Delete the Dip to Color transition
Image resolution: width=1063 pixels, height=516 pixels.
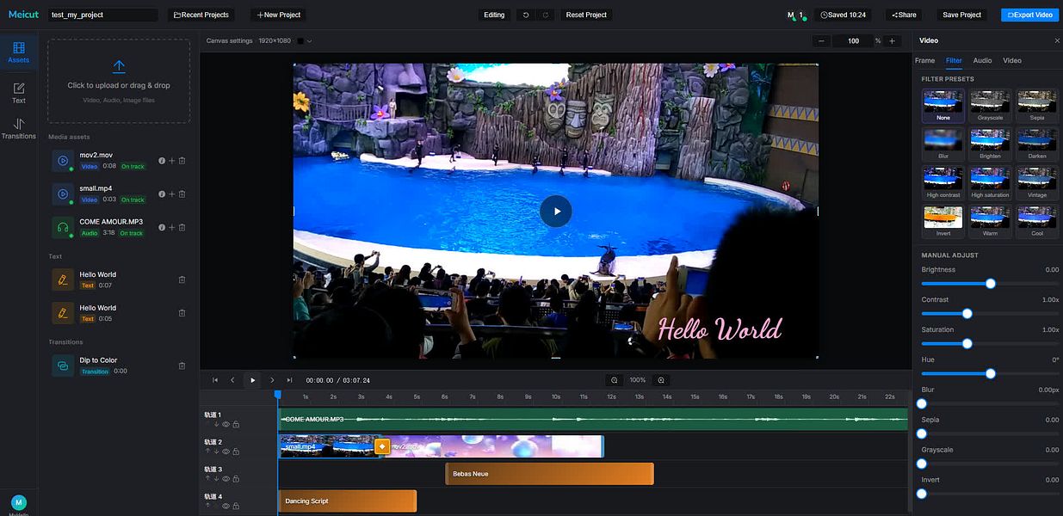click(x=182, y=365)
